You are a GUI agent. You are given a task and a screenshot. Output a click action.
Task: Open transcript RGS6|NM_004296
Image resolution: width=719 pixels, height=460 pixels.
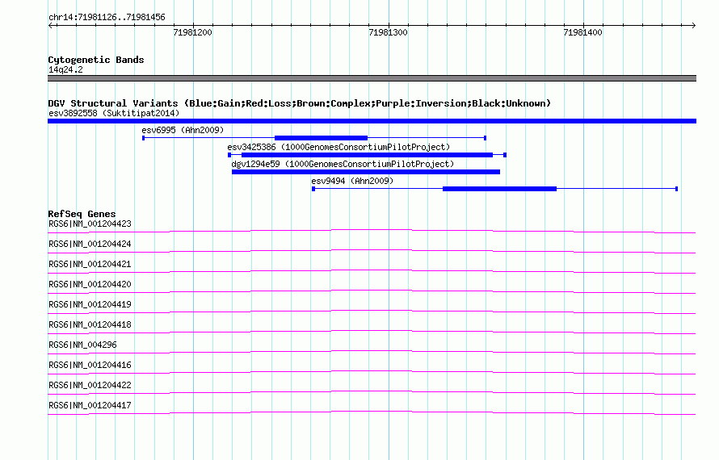point(82,345)
